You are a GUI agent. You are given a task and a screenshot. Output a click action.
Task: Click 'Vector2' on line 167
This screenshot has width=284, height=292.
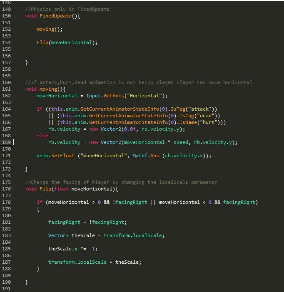coord(111,129)
